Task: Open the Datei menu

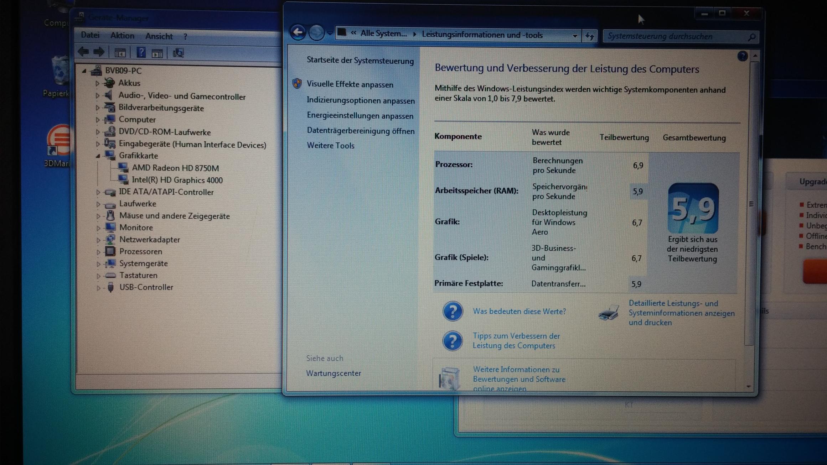Action: 90,35
